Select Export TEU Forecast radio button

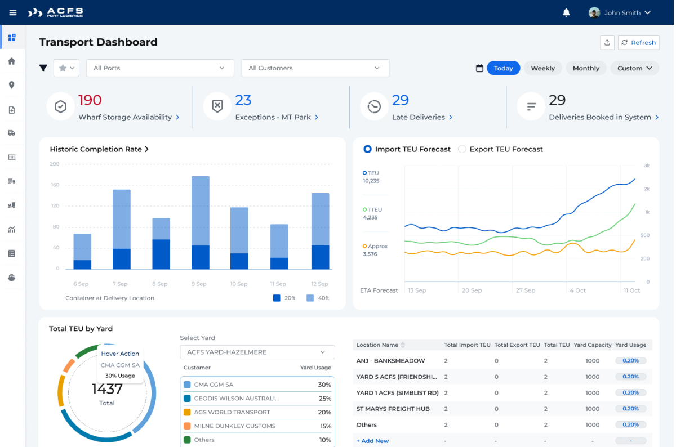point(462,149)
